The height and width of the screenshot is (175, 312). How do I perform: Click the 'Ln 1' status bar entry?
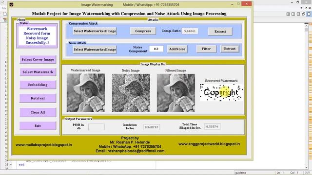[x=281, y=173]
